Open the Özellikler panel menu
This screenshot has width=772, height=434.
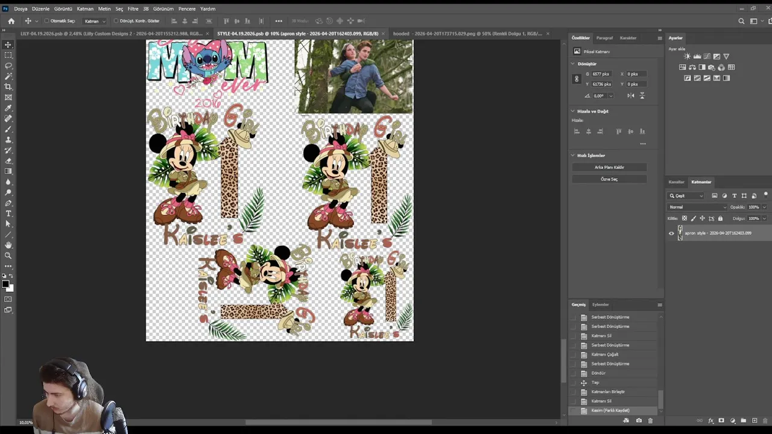(x=660, y=38)
